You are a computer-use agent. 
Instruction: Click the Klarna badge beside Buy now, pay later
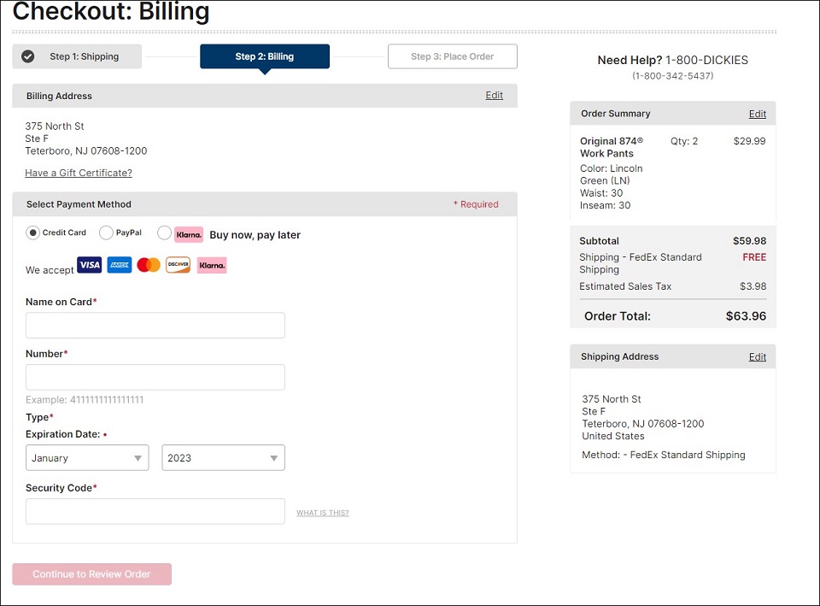click(x=189, y=234)
